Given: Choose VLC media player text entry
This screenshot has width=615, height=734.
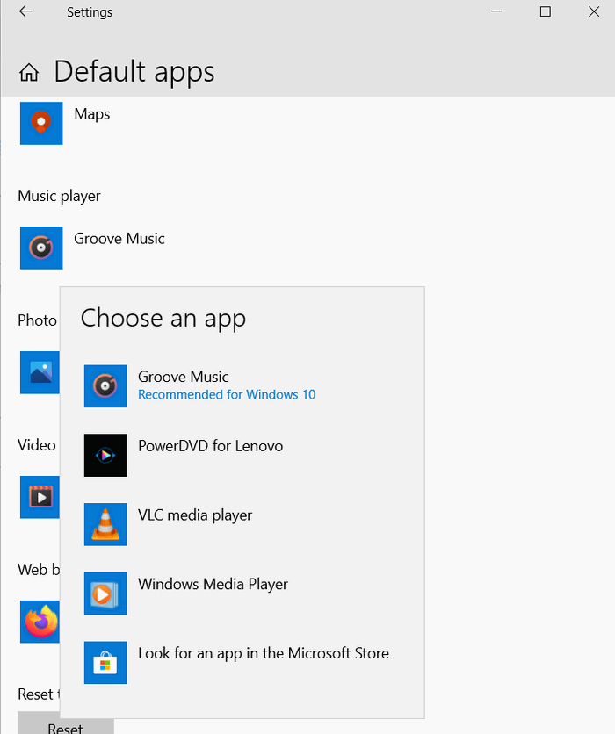Looking at the screenshot, I should coord(195,515).
